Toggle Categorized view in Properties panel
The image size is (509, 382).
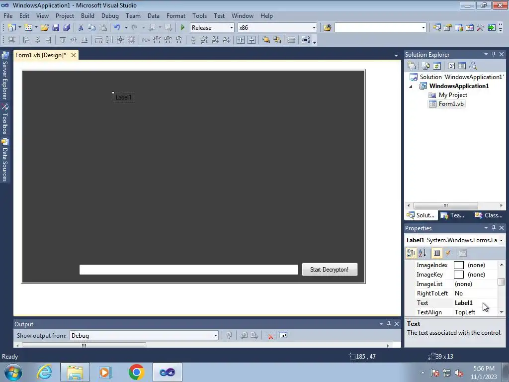click(x=411, y=253)
